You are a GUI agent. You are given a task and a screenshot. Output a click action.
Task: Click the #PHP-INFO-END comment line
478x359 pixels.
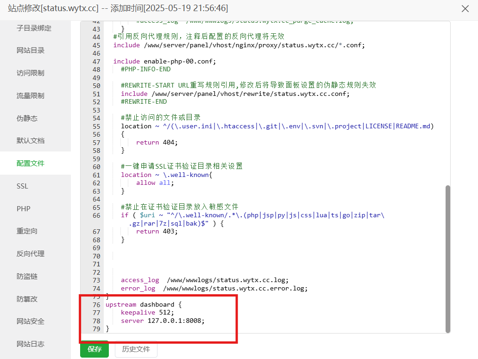(x=146, y=69)
